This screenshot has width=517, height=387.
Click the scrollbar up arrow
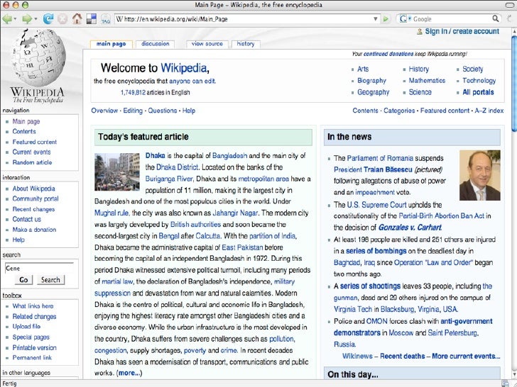(513, 31)
